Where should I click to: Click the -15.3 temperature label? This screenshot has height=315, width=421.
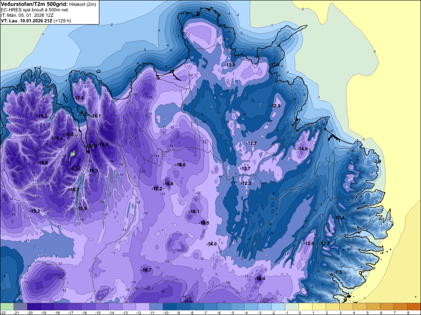35,211
